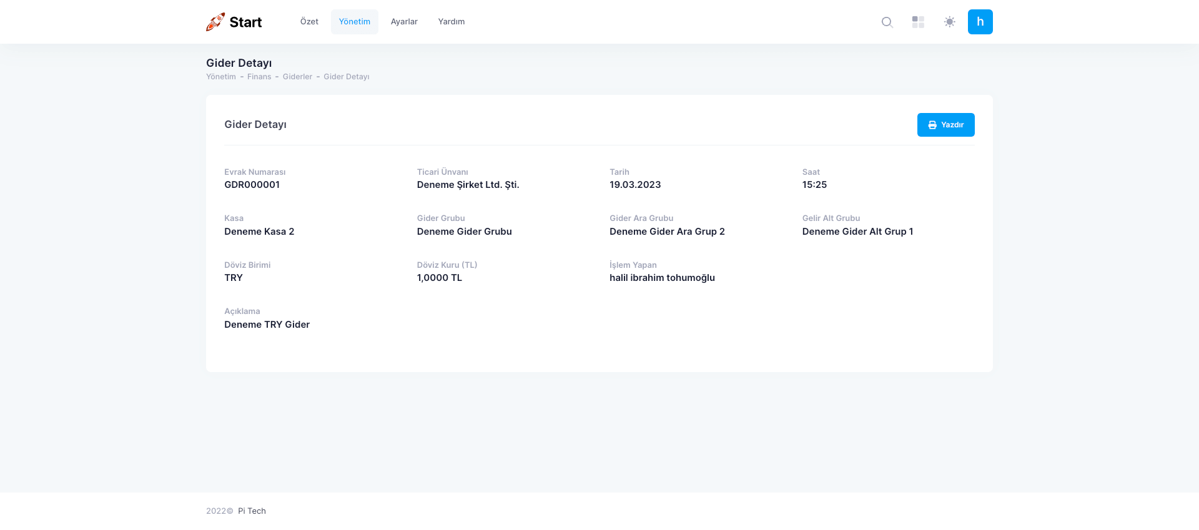The image size is (1199, 530).
Task: Open the Pi Tech footer link
Action: click(x=252, y=511)
